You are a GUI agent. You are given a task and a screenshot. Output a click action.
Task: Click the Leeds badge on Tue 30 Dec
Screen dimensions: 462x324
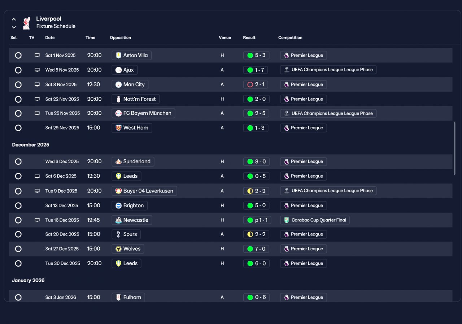(x=118, y=263)
